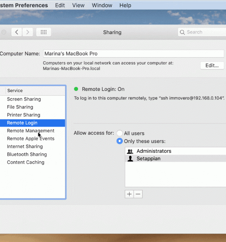Open the System Preferences menu
The image size is (226, 242).
tap(24, 5)
